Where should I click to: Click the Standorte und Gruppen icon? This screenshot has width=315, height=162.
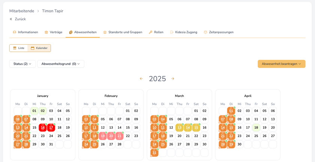105,32
